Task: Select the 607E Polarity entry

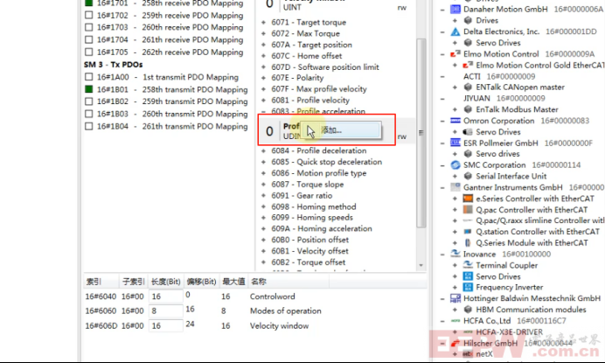Action: (297, 78)
